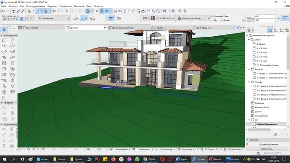Image resolution: width=290 pixels, height=163 pixels.
Task: Collapse the Разрезы tree node
Action: click(x=249, y=69)
